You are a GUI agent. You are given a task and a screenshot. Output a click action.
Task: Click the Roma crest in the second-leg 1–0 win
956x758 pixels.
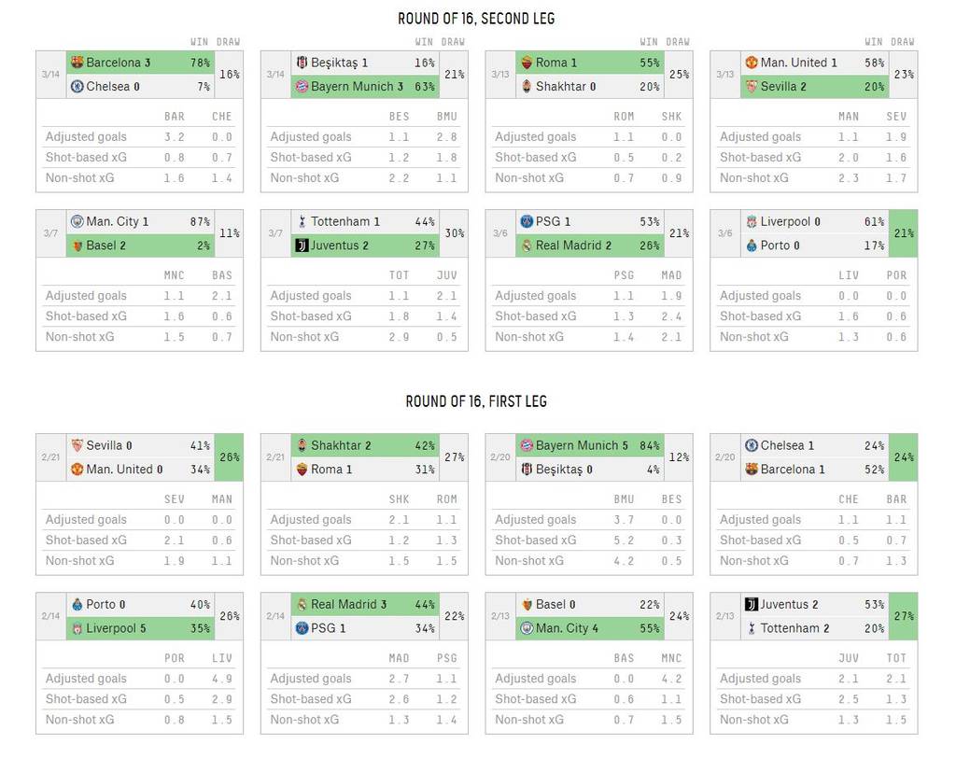(x=527, y=63)
